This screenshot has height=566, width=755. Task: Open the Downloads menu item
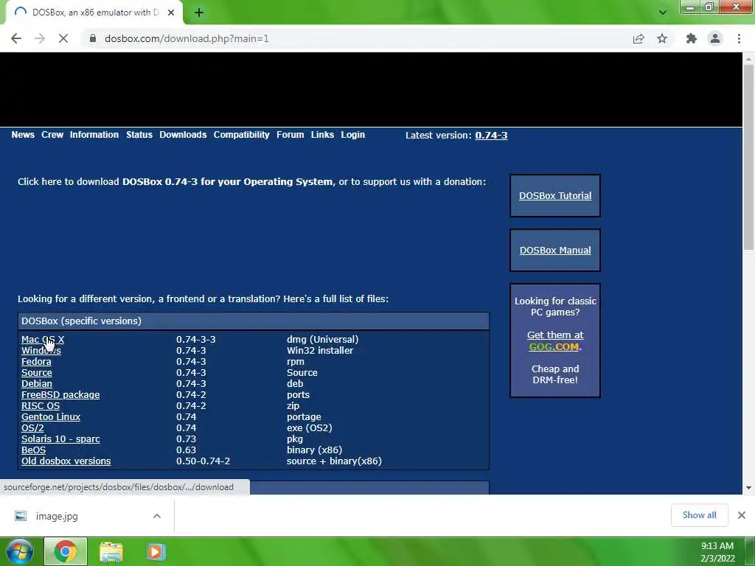[183, 135]
